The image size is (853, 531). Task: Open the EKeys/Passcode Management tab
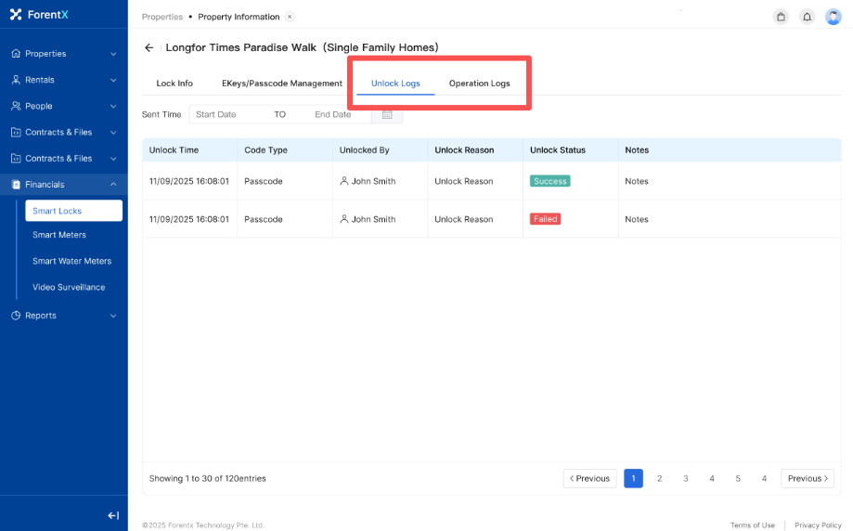tap(281, 84)
